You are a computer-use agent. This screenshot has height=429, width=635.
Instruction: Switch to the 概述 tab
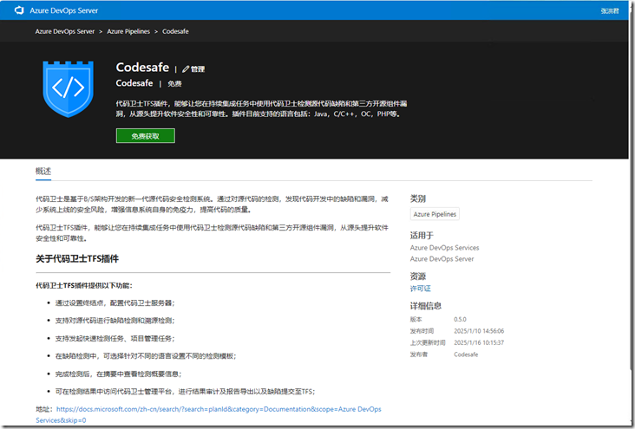point(43,172)
